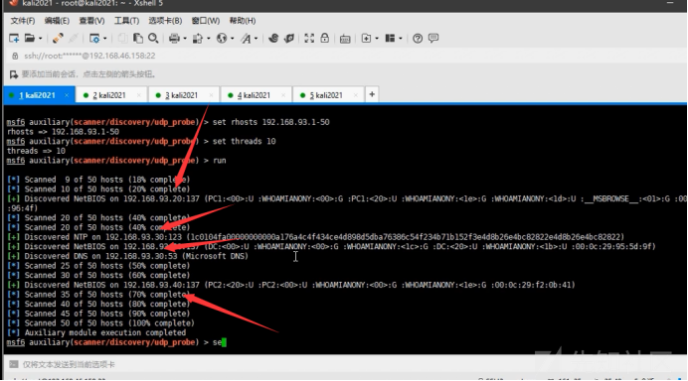The height and width of the screenshot is (381, 688).
Task: Click the address bar lock icon
Action: (15, 56)
